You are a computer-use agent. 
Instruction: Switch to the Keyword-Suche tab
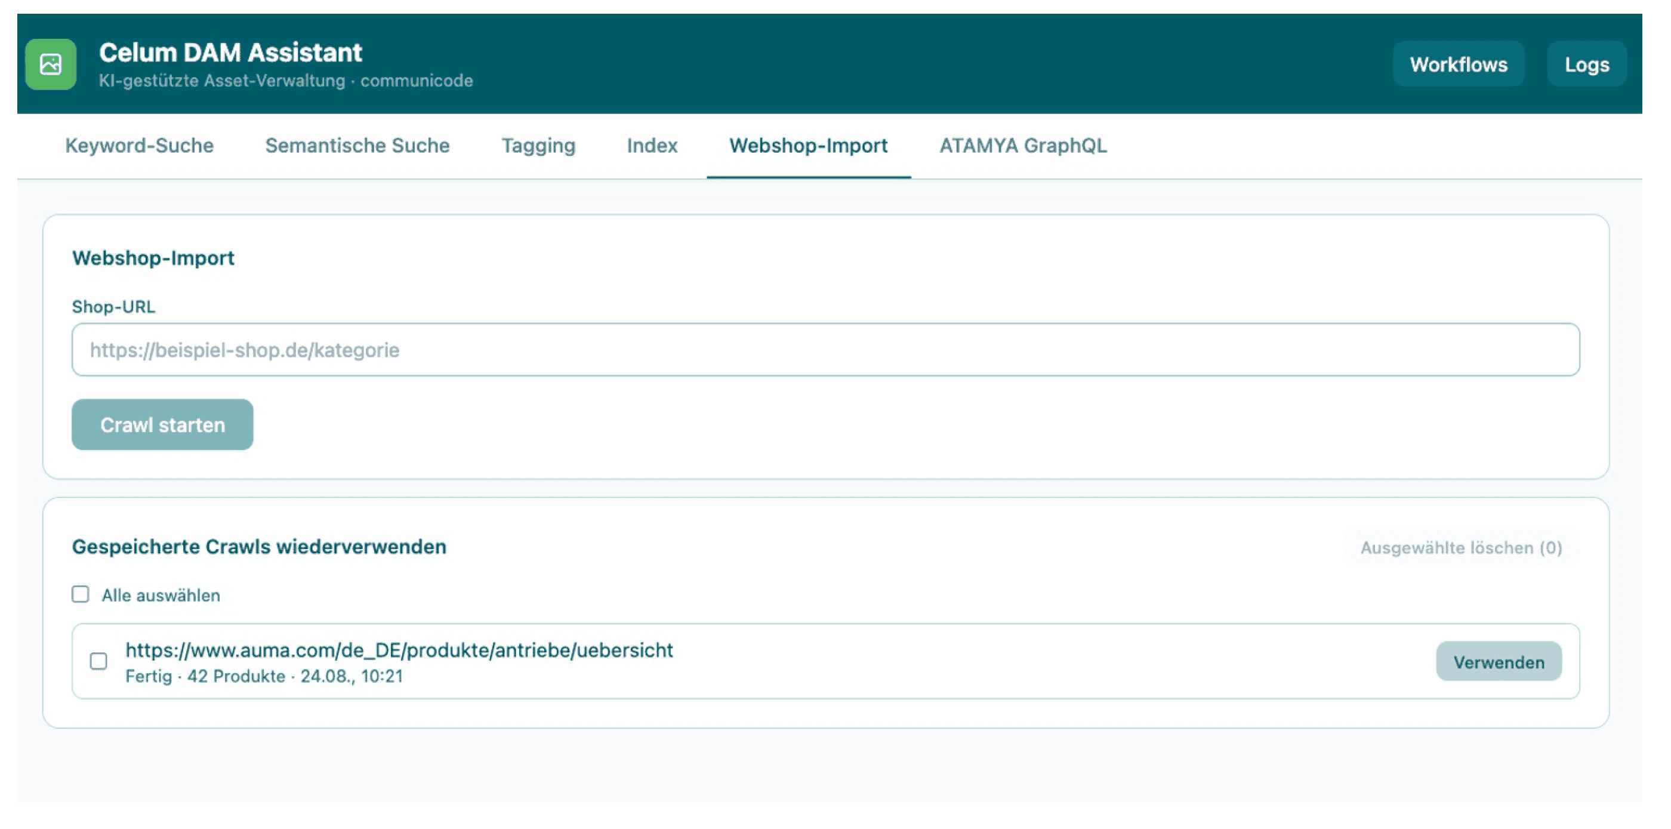140,145
